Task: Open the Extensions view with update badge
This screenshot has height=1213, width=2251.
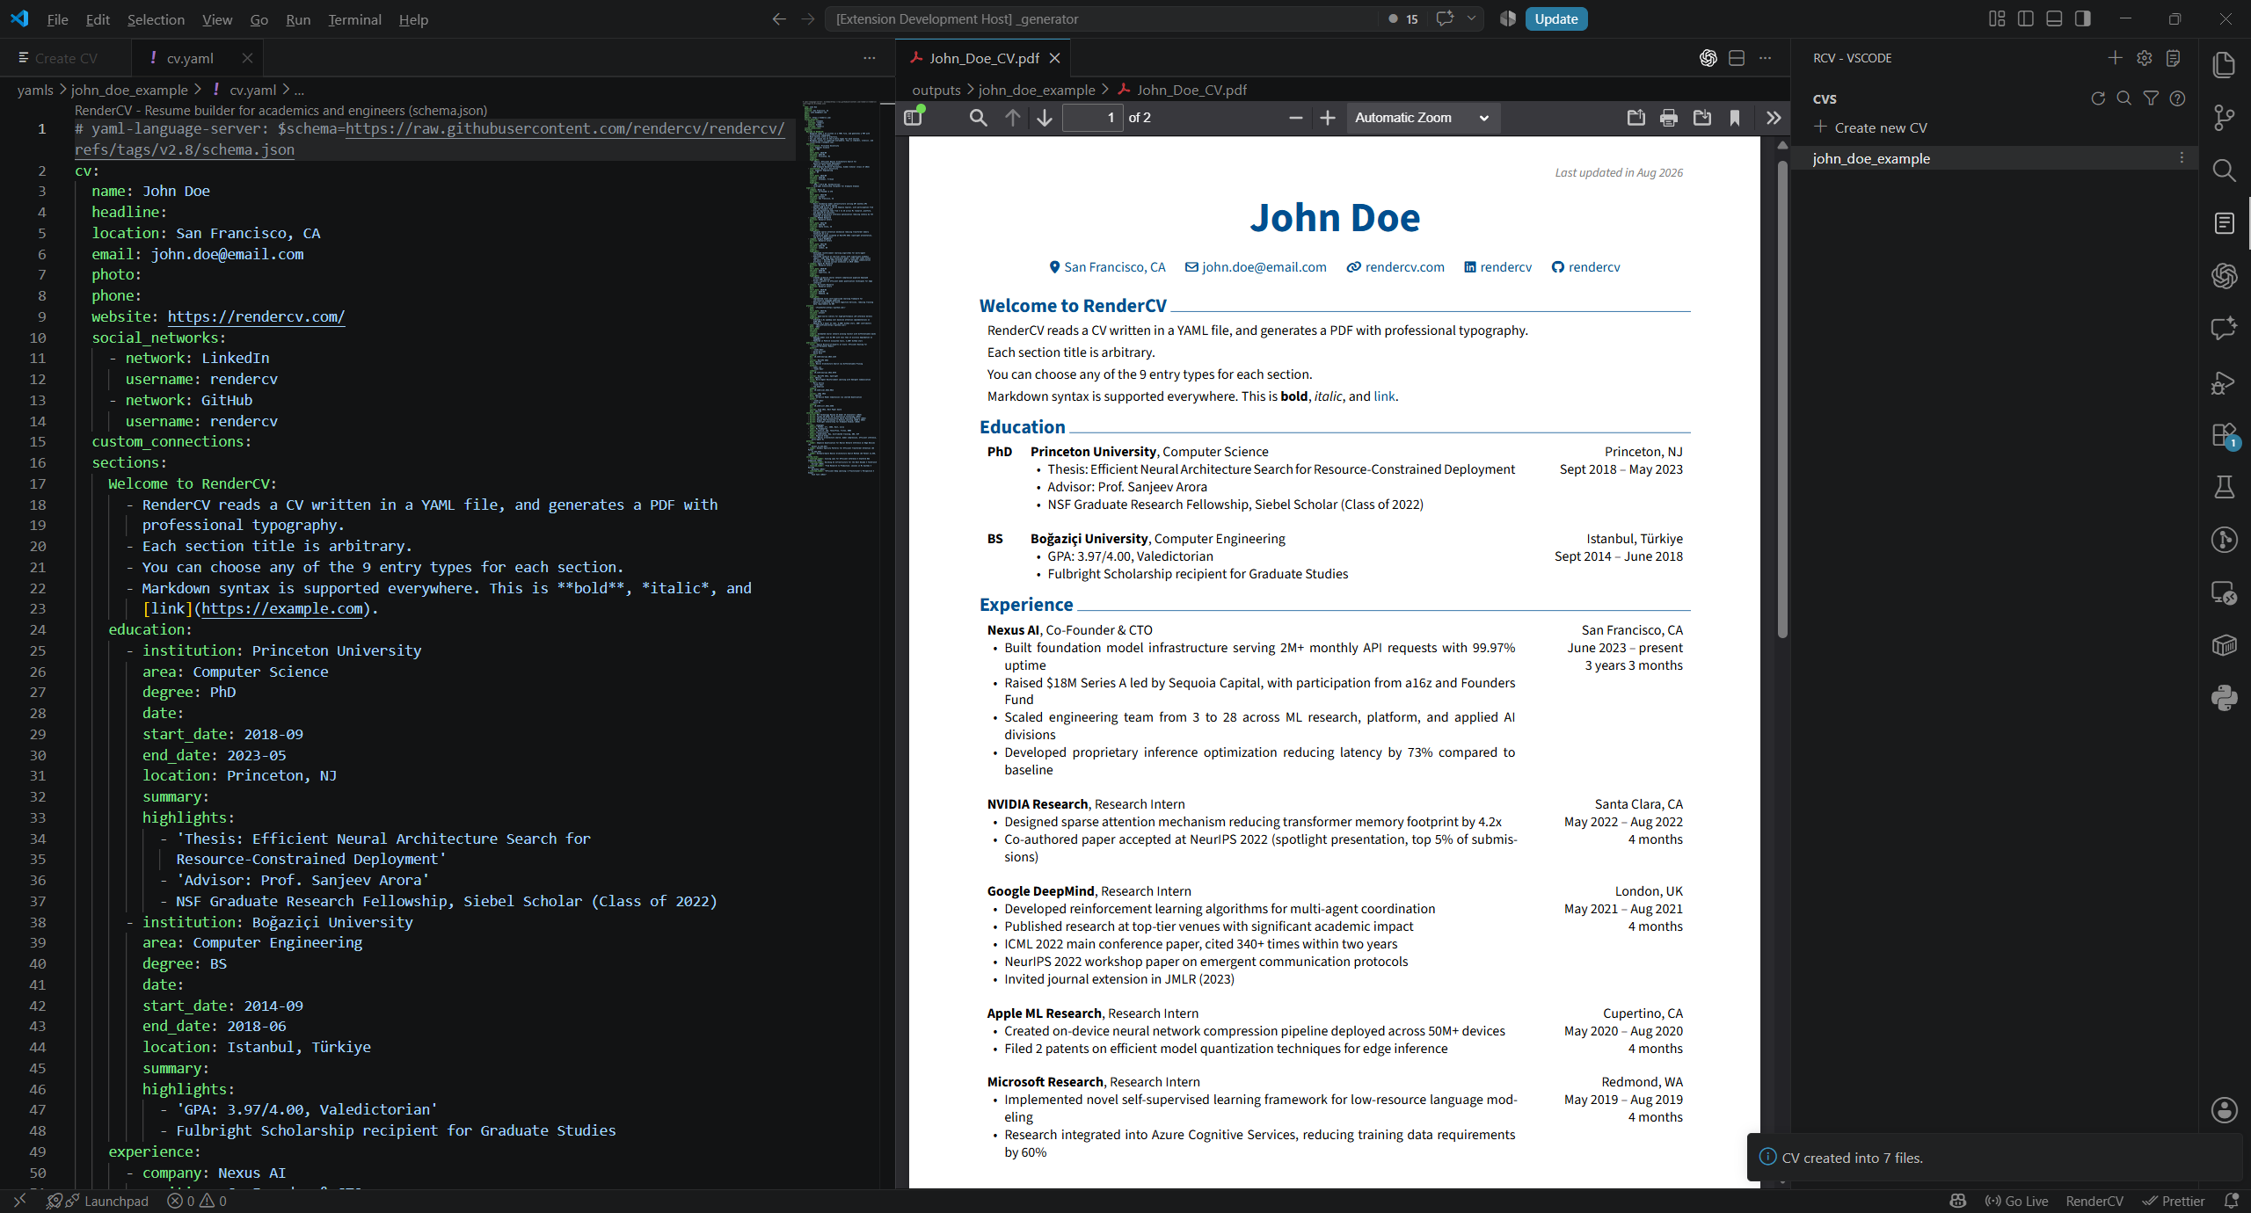Action: tap(2224, 435)
